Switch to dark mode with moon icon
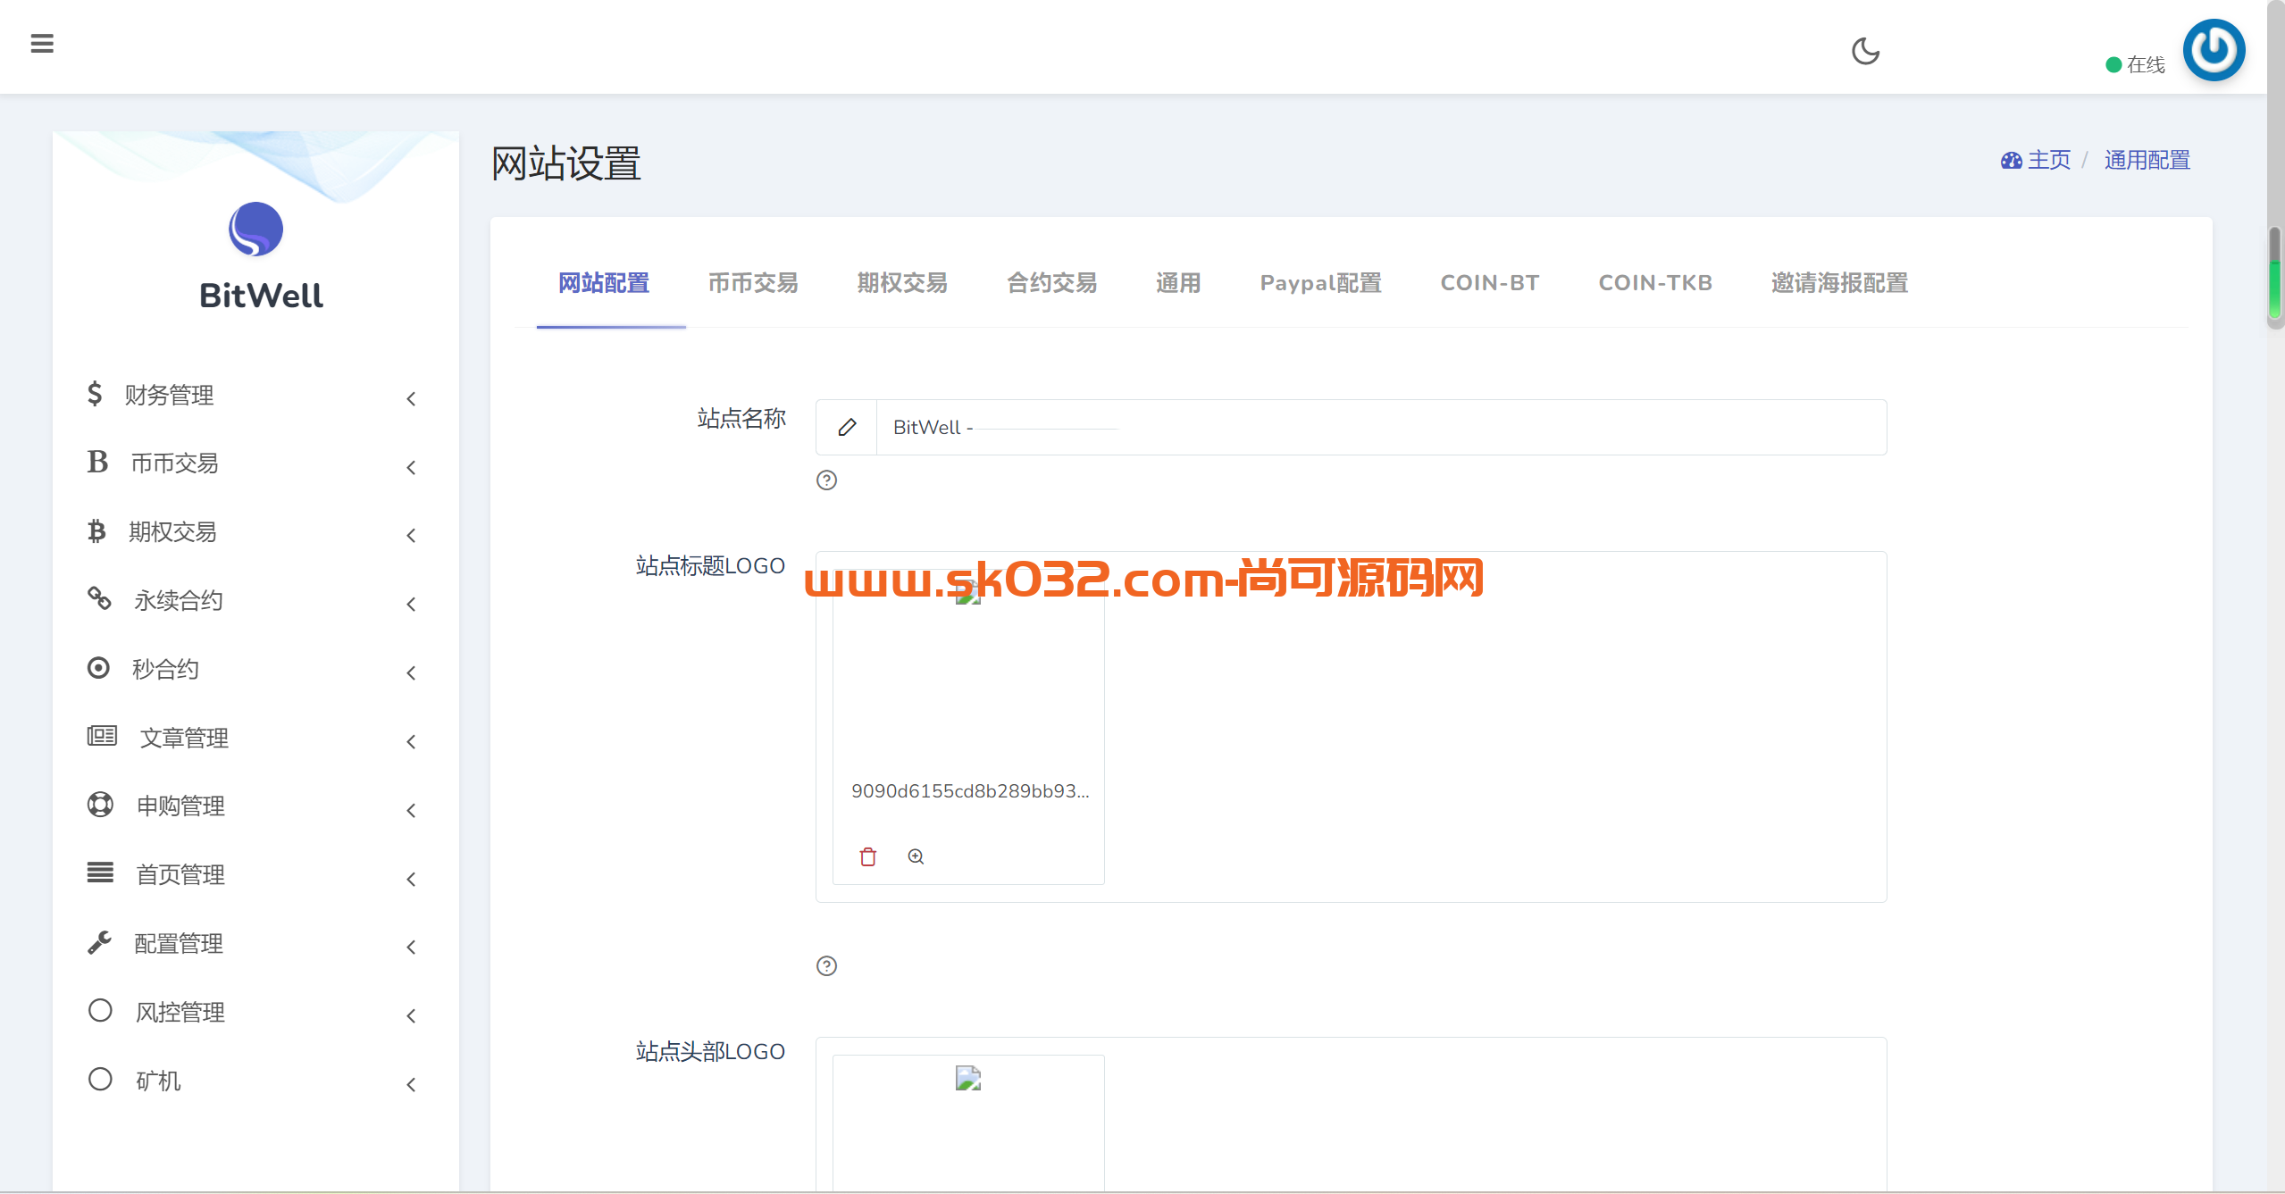The height and width of the screenshot is (1194, 2285). tap(1865, 51)
